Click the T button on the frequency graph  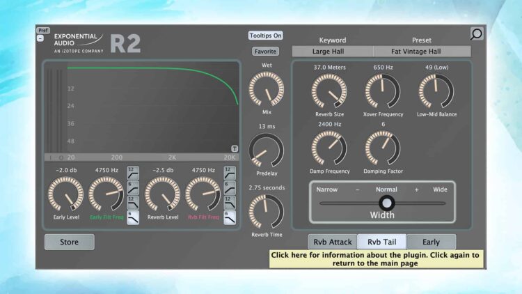pos(235,148)
